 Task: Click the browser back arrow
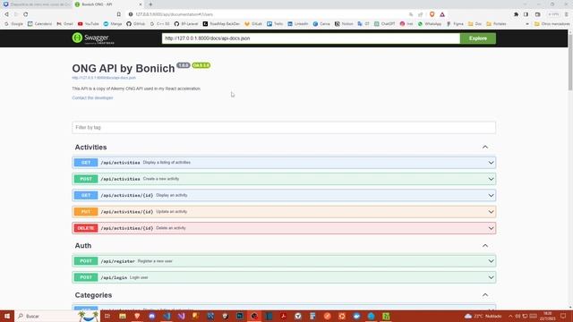click(6, 14)
